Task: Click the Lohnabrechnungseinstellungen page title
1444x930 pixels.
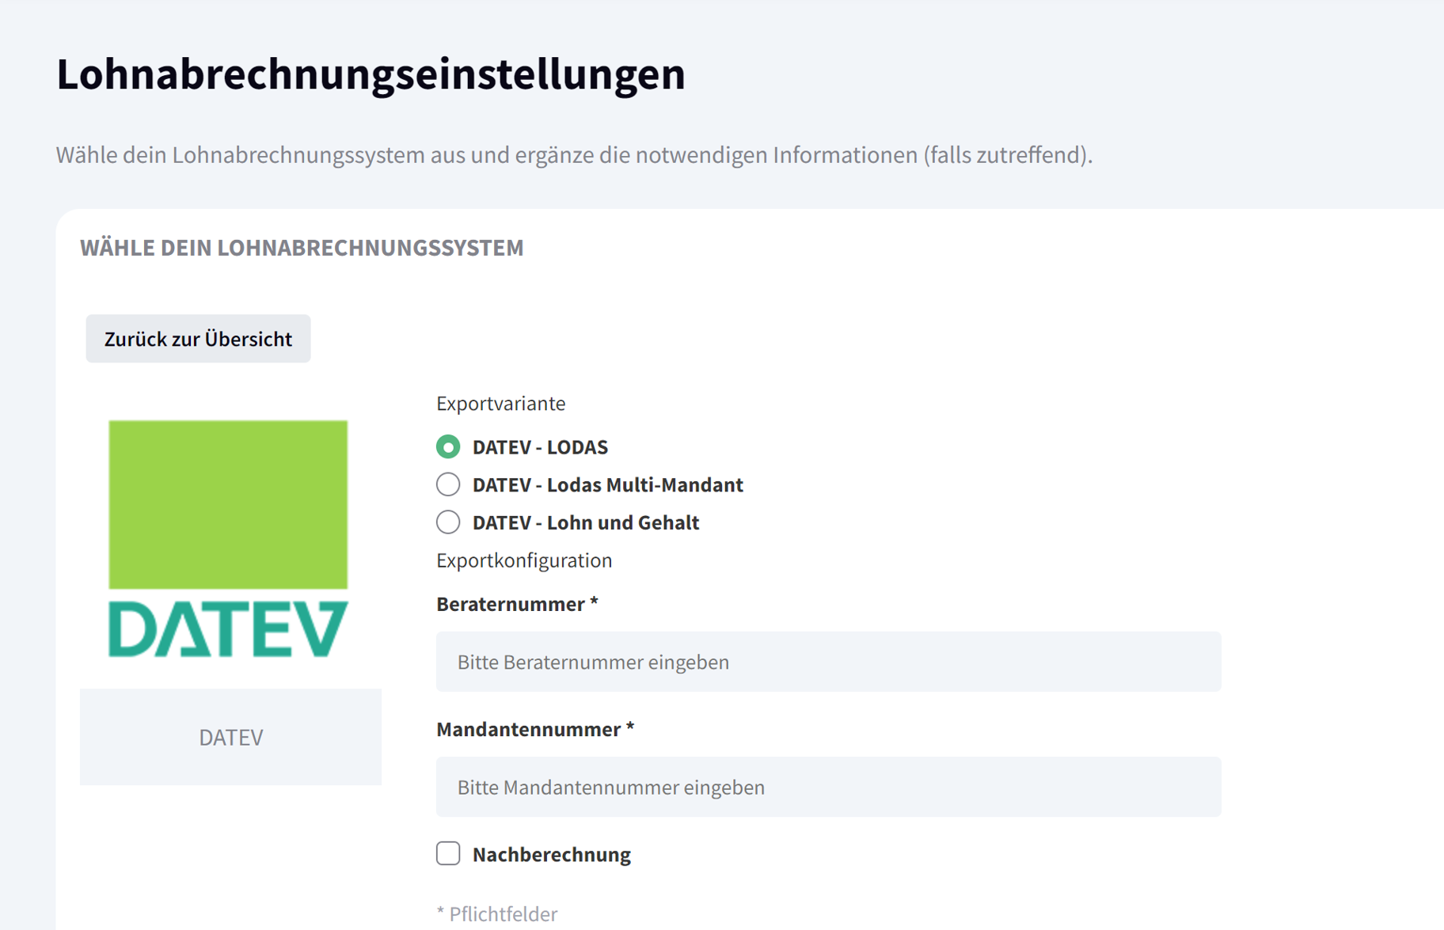Action: pos(370,74)
